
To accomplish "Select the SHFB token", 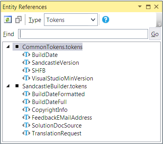I will pyautogui.click(x=38, y=71).
